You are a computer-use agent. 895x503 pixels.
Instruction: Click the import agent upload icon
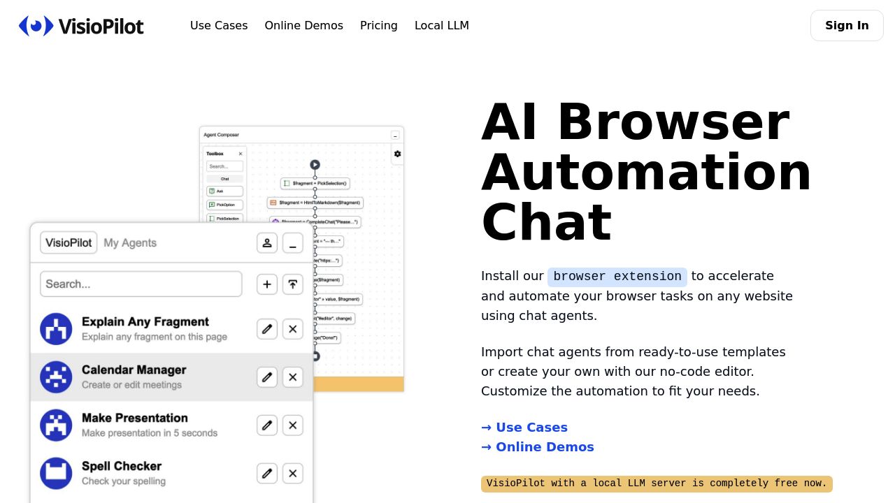point(292,284)
